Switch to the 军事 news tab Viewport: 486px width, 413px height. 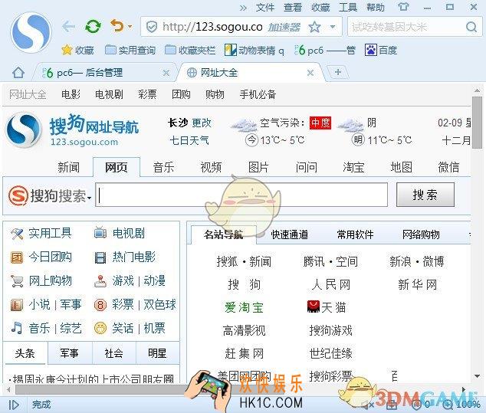tap(70, 353)
